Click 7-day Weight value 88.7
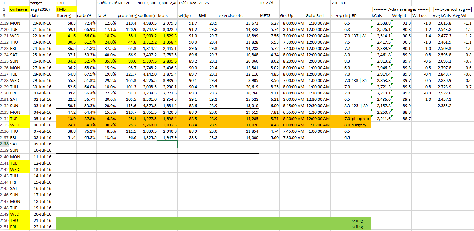The height and width of the screenshot is (231, 474). 402,119
